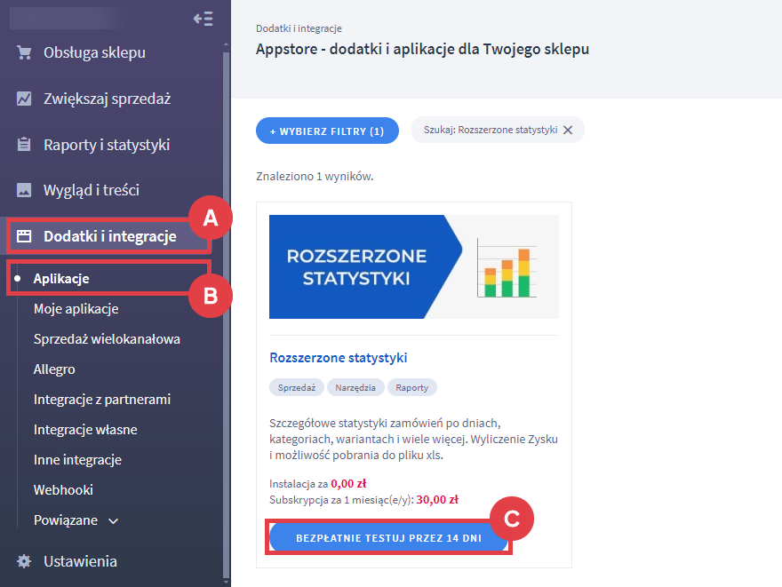The width and height of the screenshot is (782, 587).
Task: Click the Rozszerzone statystyki banner image
Action: (x=413, y=266)
